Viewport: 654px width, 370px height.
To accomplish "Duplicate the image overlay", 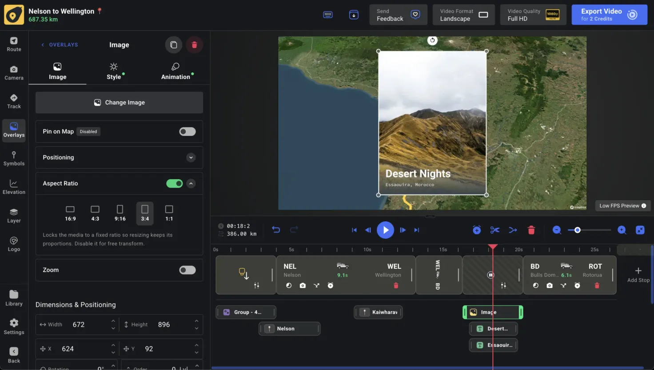I will (174, 45).
